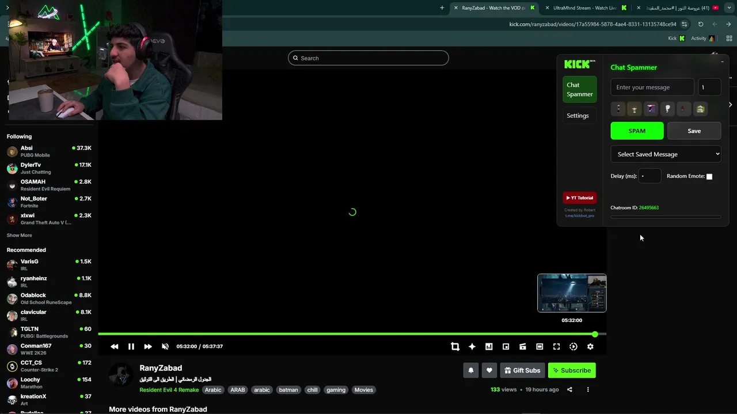737x414 pixels.
Task: Switch to UltraMhnd Stream browser tab
Action: point(585,8)
